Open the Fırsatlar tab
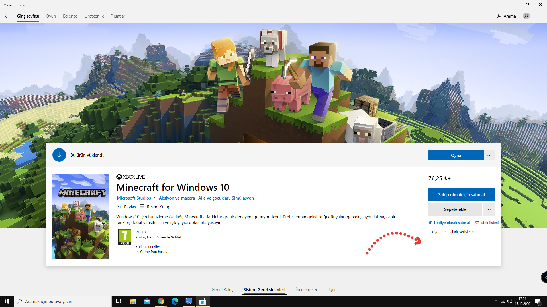Viewport: 547px width, 307px height. (118, 16)
